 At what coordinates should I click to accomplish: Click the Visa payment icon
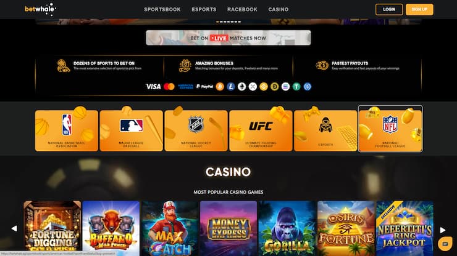coord(153,87)
